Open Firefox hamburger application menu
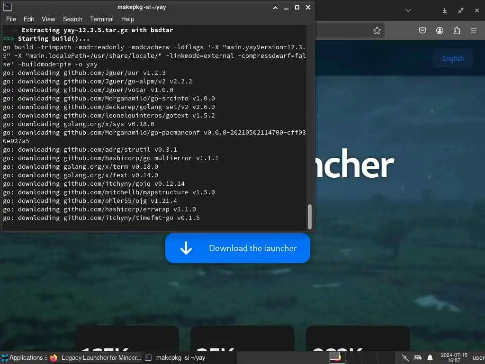485x364 pixels. click(474, 30)
